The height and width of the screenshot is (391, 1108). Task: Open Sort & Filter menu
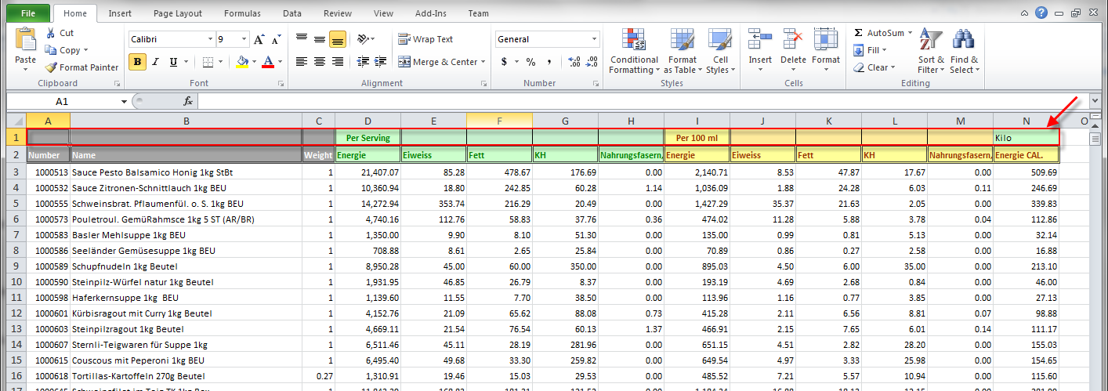click(931, 51)
